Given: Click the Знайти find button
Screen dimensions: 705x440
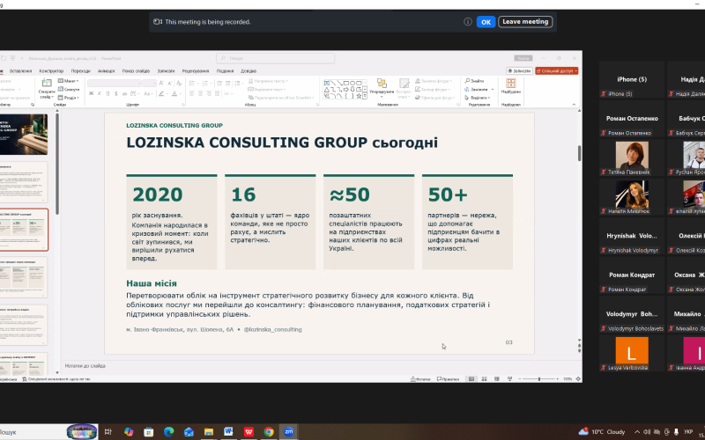Looking at the screenshot, I should (x=475, y=81).
